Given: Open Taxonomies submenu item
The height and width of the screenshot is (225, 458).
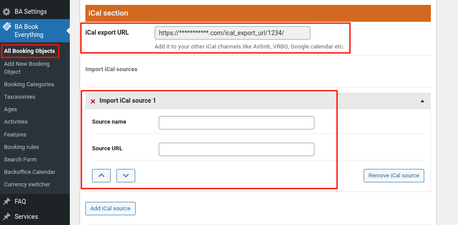Looking at the screenshot, I should 20,97.
